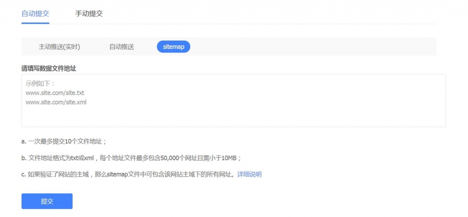Click note b about txt或xml format

[x=131, y=158]
